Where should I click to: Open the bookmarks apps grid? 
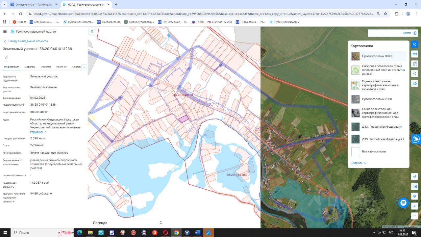pos(4,22)
